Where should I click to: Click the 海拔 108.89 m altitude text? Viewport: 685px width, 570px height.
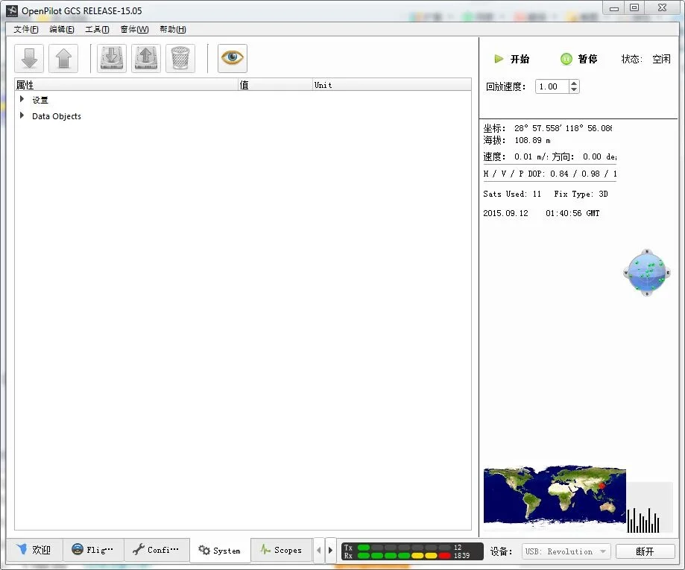click(517, 140)
